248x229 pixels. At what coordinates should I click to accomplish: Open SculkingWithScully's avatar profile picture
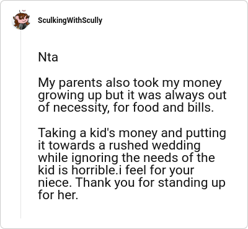point(20,20)
